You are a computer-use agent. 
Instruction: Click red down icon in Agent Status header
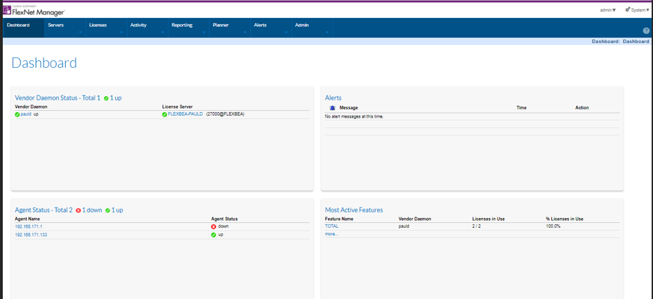click(x=78, y=210)
